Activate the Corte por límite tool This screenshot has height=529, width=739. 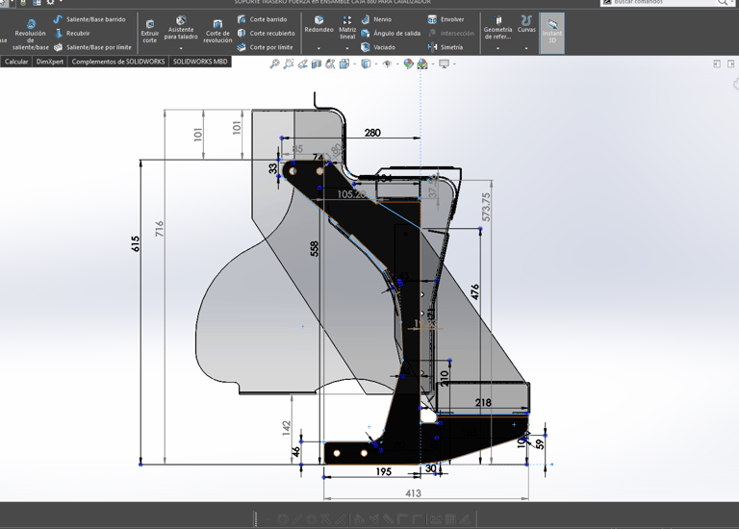tap(265, 47)
